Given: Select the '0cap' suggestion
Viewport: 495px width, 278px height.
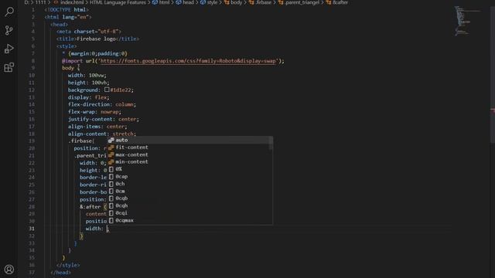Looking at the screenshot, I should (190, 177).
